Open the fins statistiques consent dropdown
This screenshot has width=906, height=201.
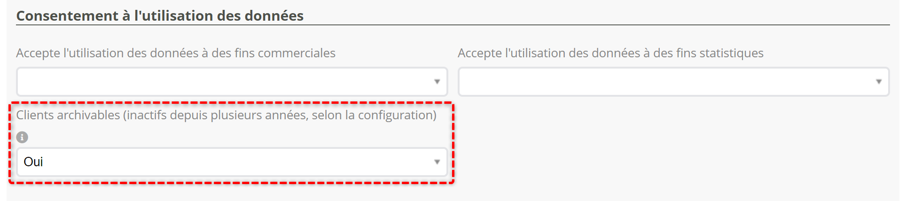pyautogui.click(x=667, y=82)
